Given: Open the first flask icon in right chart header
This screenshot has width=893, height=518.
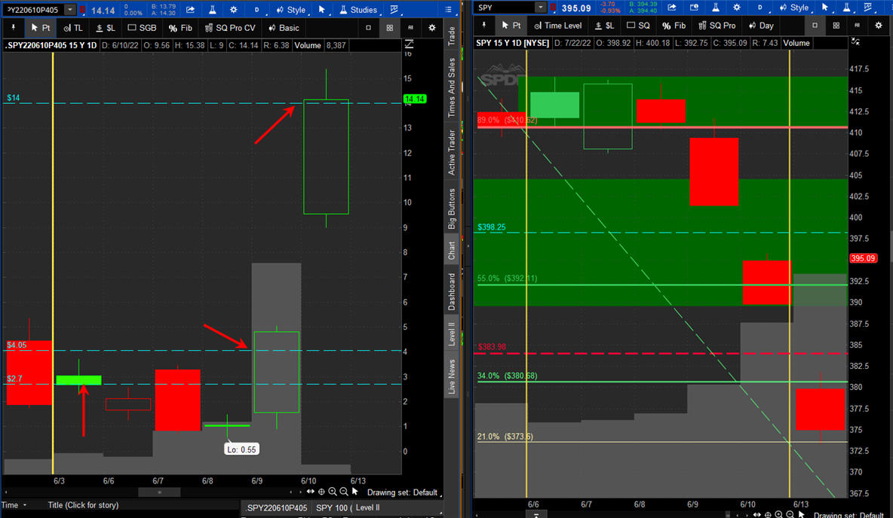Looking at the screenshot, I should tap(715, 8).
